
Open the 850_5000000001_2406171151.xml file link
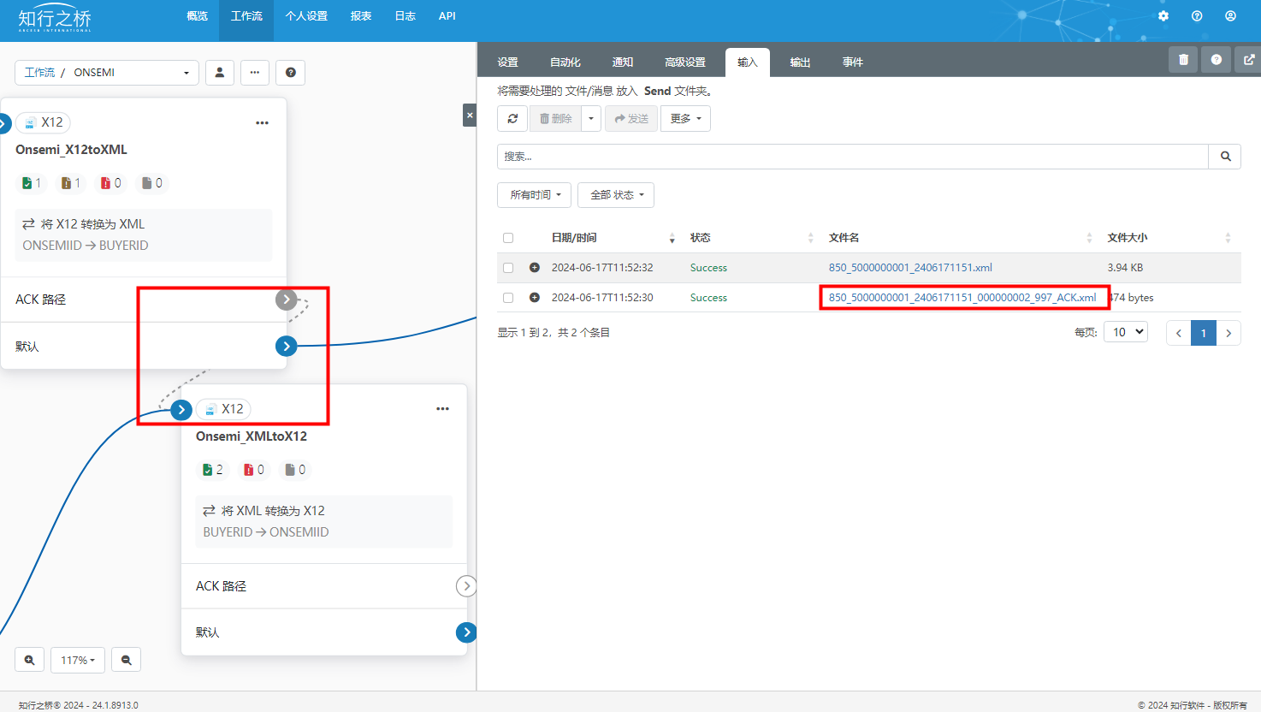[x=909, y=267]
